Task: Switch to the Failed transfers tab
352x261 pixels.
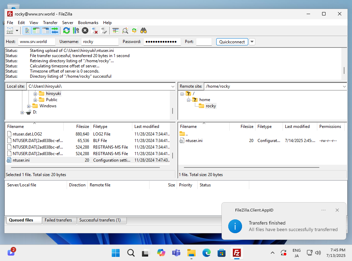Action: click(59, 220)
